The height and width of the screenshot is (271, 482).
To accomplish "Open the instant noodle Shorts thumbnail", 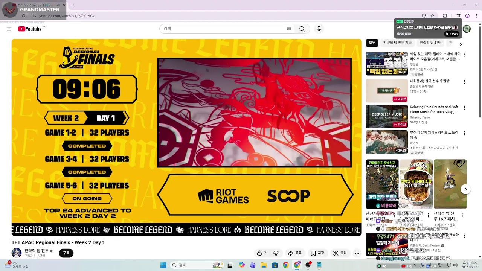I will [416, 184].
